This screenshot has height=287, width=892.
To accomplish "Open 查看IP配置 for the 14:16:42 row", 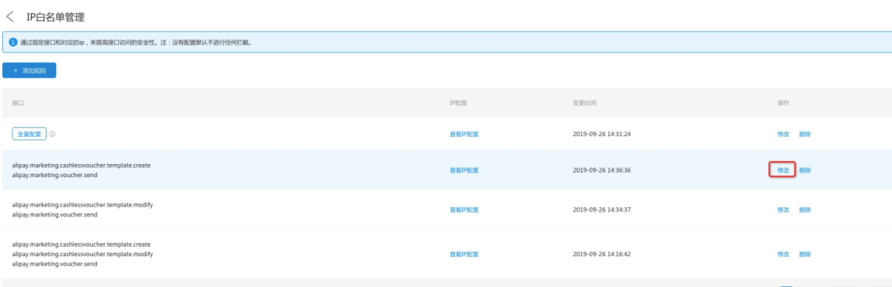I will point(464,254).
